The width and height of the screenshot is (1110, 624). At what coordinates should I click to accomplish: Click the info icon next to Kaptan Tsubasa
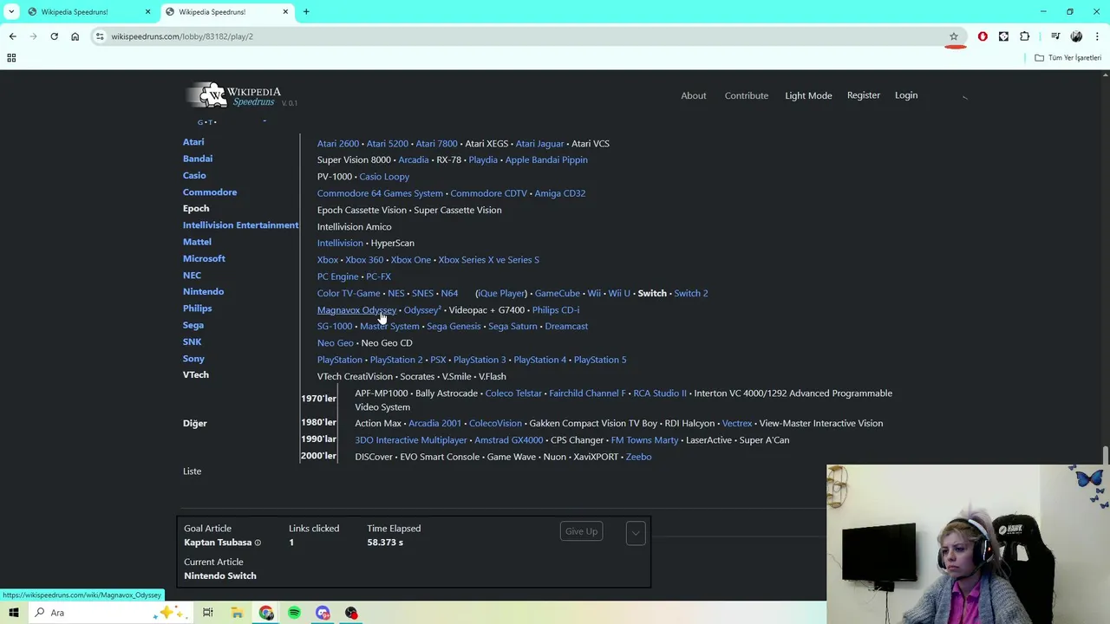tap(258, 543)
